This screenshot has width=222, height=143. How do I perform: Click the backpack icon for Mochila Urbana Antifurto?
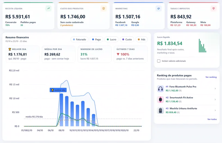tap(160, 110)
